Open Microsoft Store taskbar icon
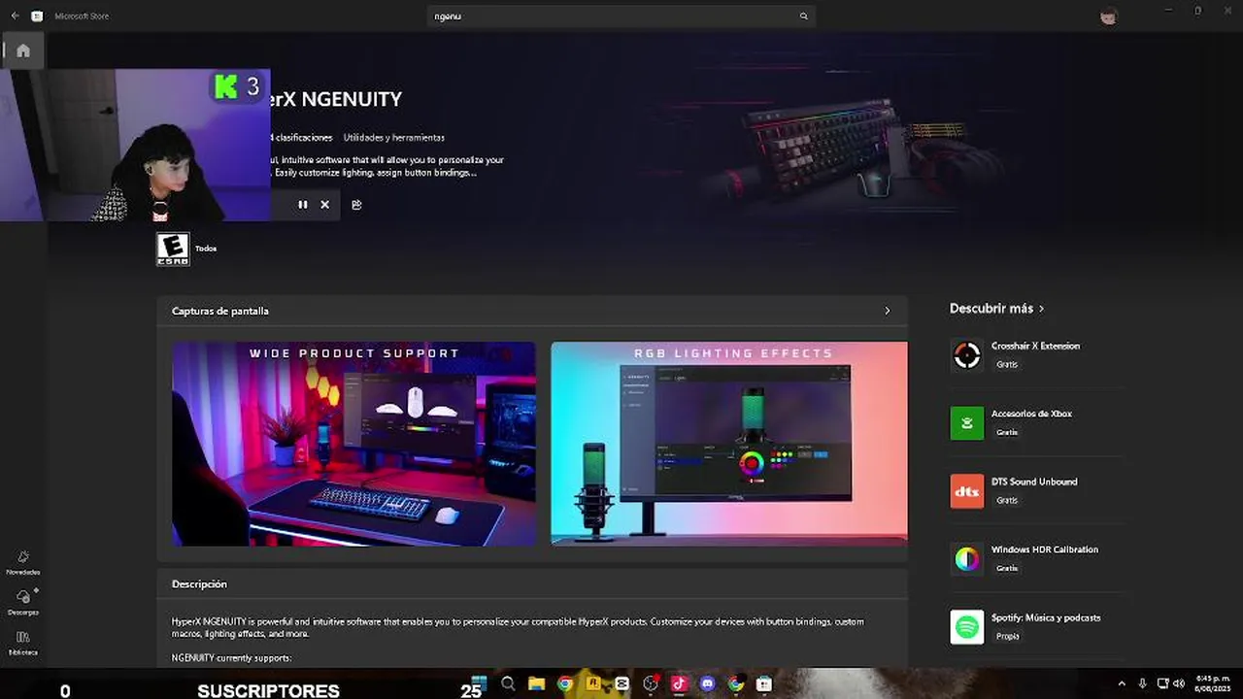The image size is (1243, 699). 764,683
